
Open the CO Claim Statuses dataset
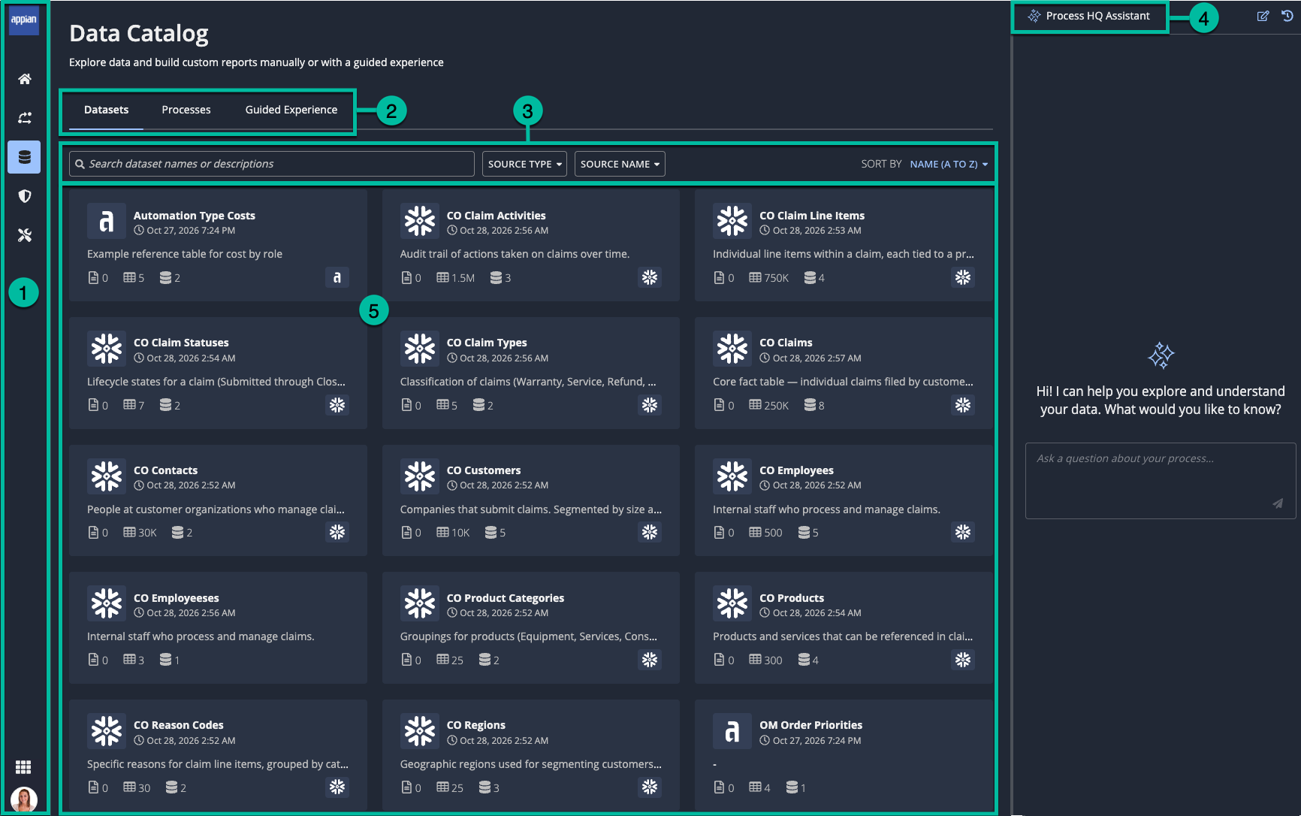tap(218, 373)
